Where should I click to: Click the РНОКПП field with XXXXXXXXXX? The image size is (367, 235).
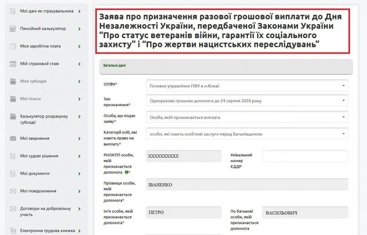coord(183,156)
